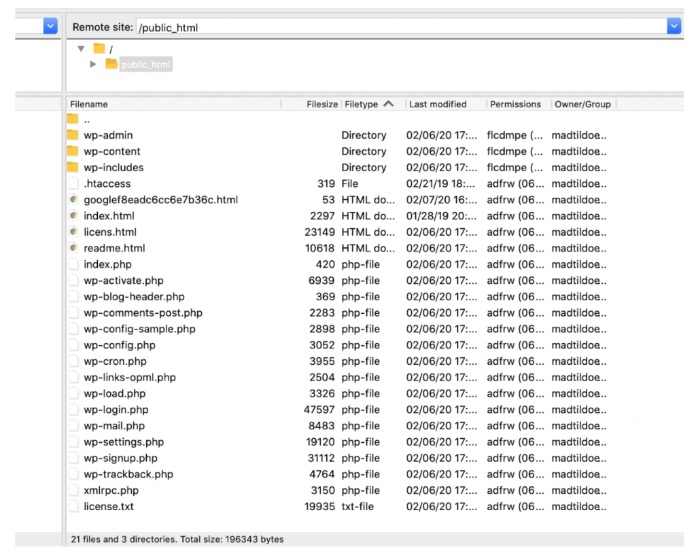Open the Local site dropdown arrow

50,26
